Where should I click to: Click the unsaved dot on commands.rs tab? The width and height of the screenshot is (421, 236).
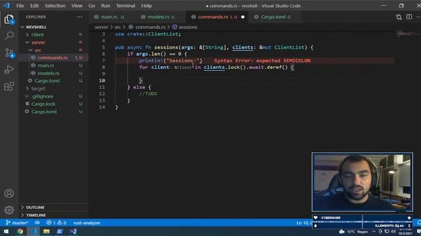point(243,17)
